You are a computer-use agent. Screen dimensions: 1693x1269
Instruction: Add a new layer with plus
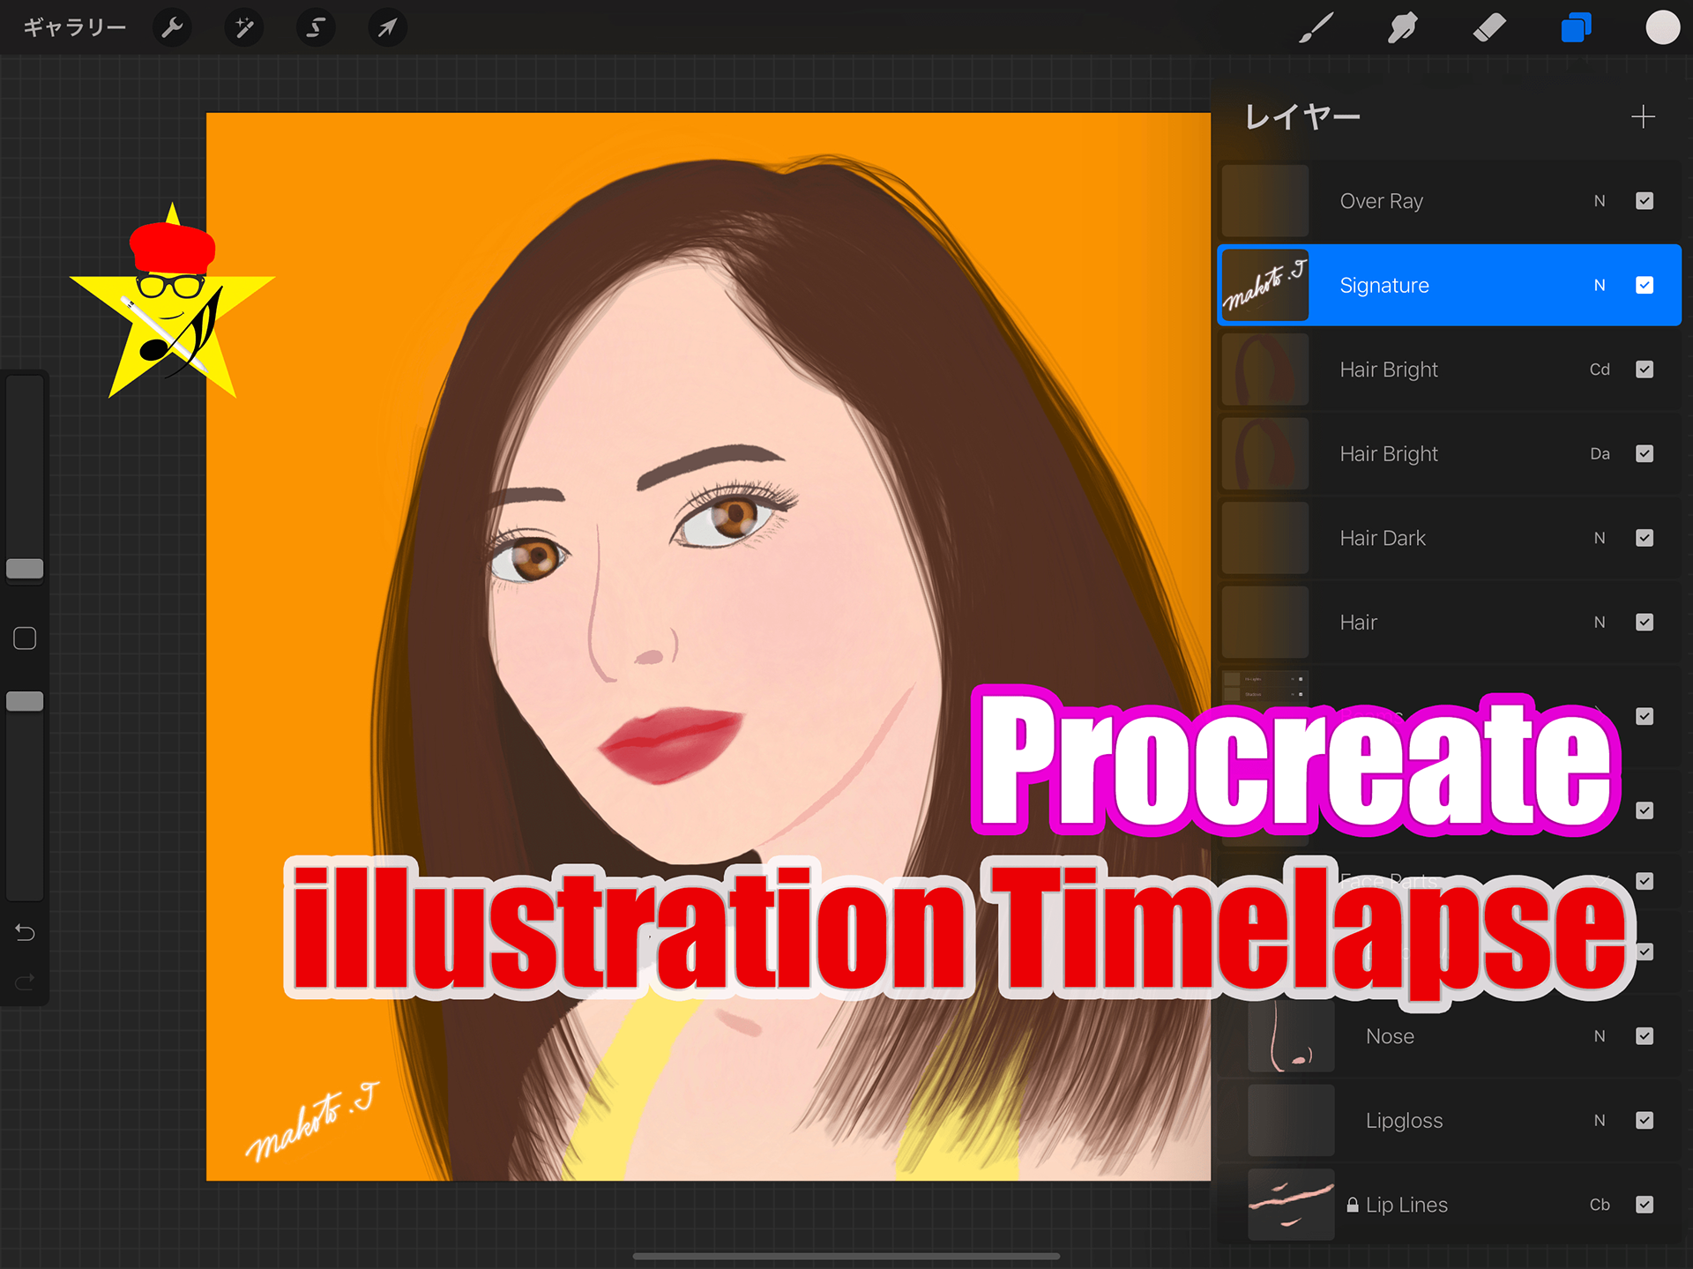(x=1643, y=116)
